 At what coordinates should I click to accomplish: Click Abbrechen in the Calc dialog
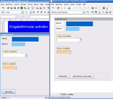9,92
